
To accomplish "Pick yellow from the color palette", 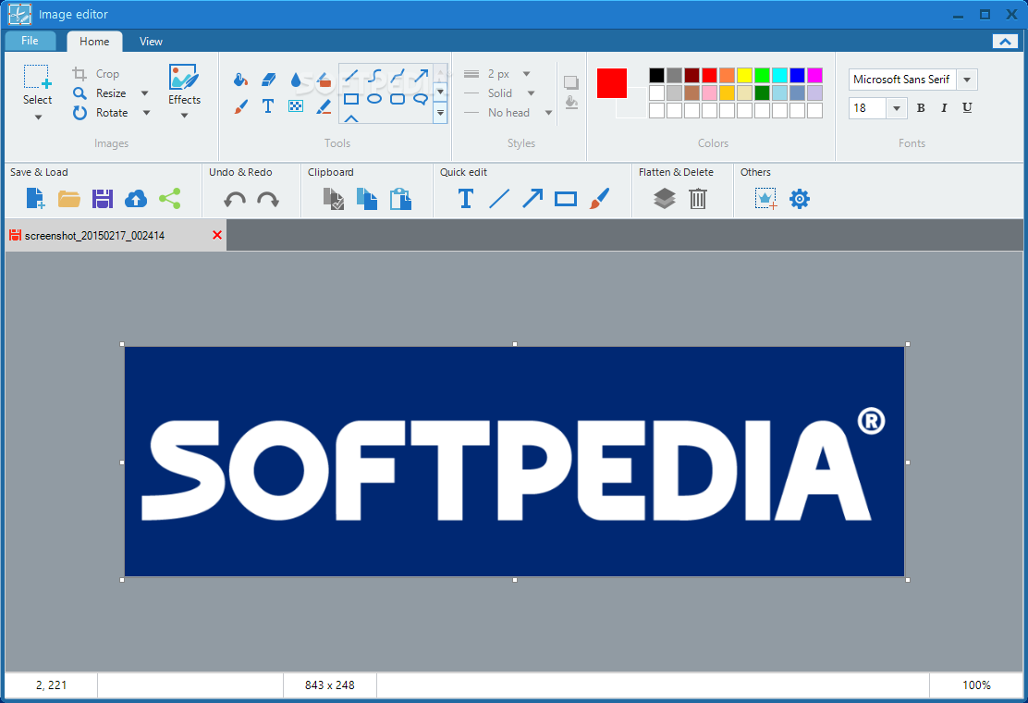I will [x=744, y=76].
